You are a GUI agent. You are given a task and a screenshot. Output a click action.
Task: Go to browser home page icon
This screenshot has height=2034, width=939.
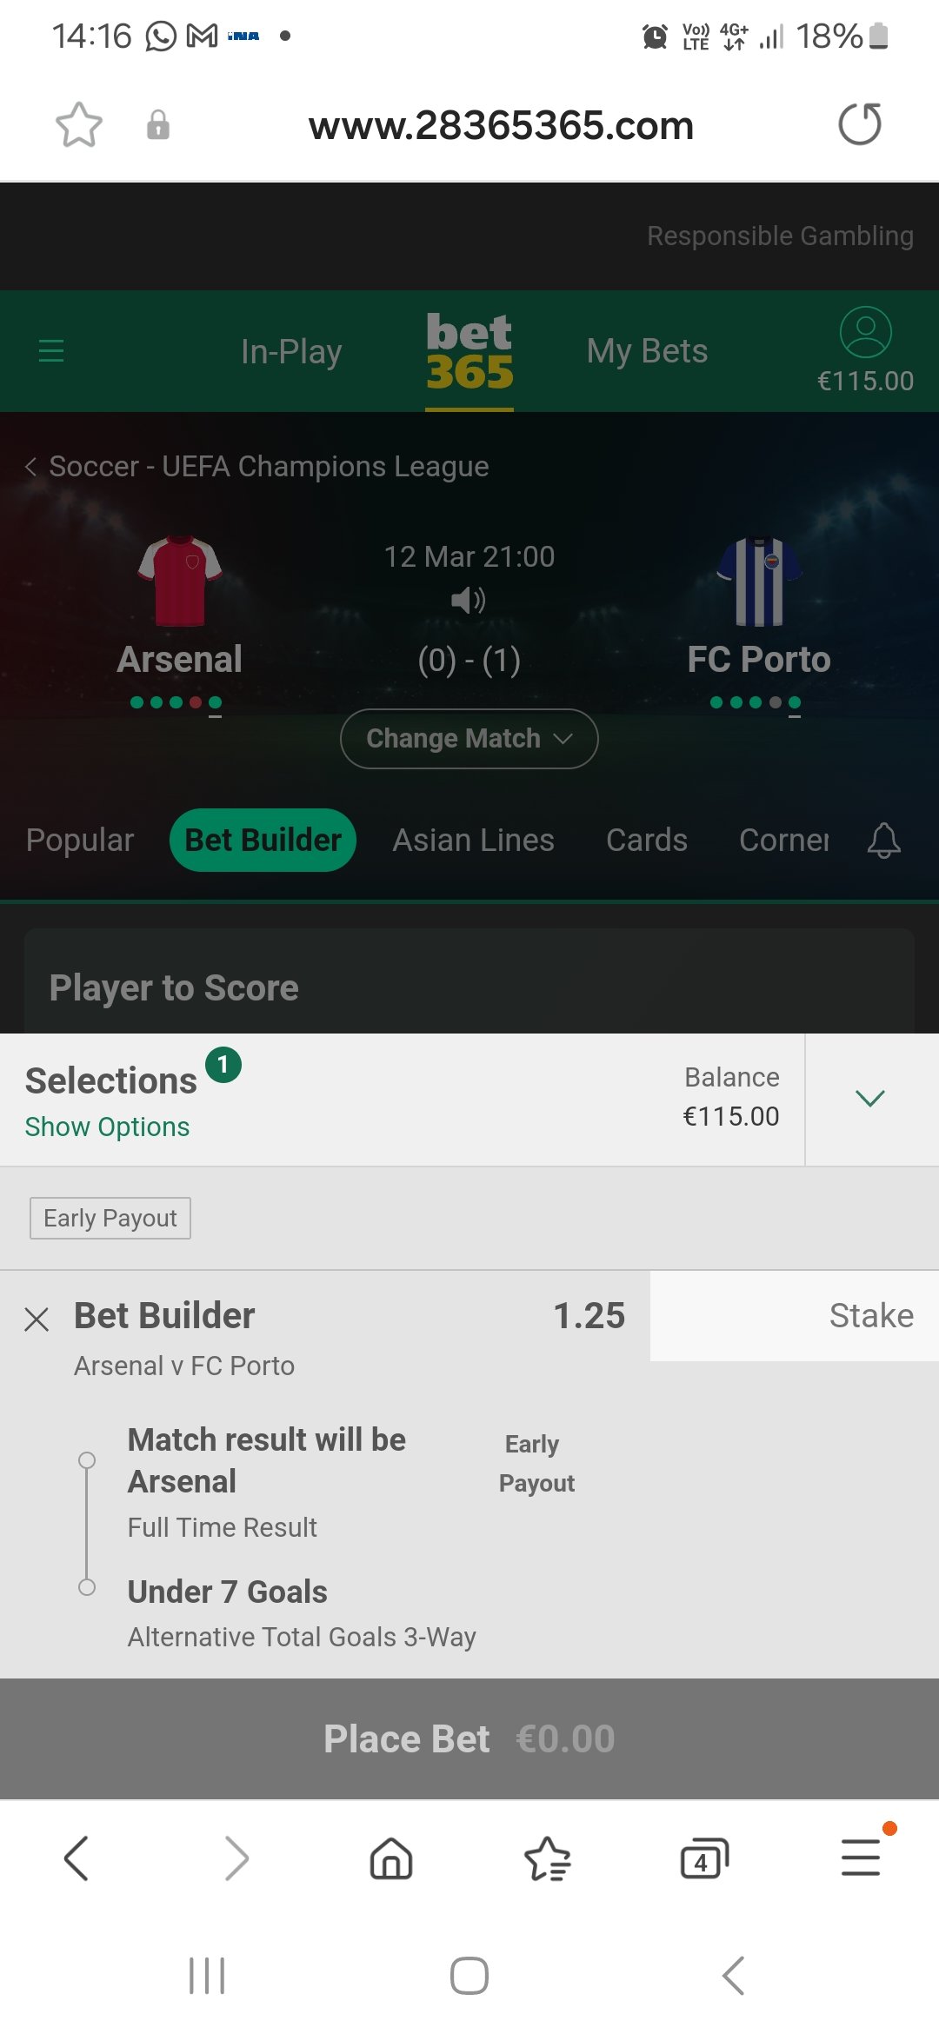point(391,1859)
